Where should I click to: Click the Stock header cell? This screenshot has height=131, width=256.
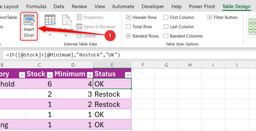tap(39, 74)
